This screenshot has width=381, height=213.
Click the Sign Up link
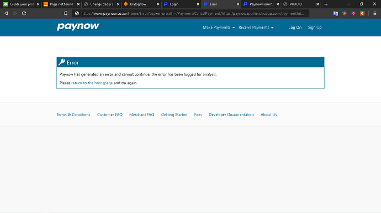[315, 28]
